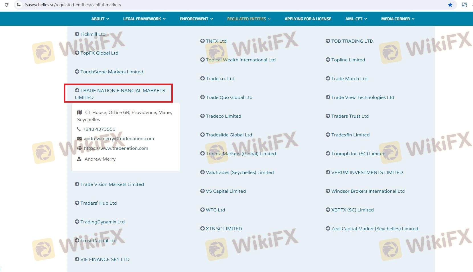Screen dimensions: 473x272
Task: Collapse TRADE NATION FINANCIAL MARKETS LIMITED entry
Action: click(x=120, y=94)
